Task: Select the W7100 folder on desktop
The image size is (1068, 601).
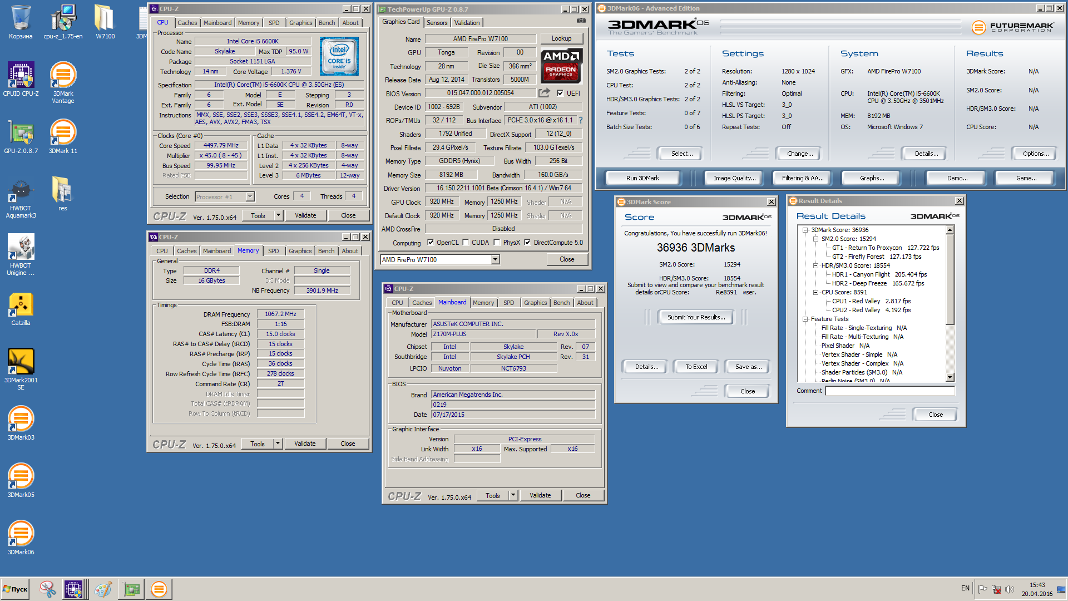Action: point(105,22)
